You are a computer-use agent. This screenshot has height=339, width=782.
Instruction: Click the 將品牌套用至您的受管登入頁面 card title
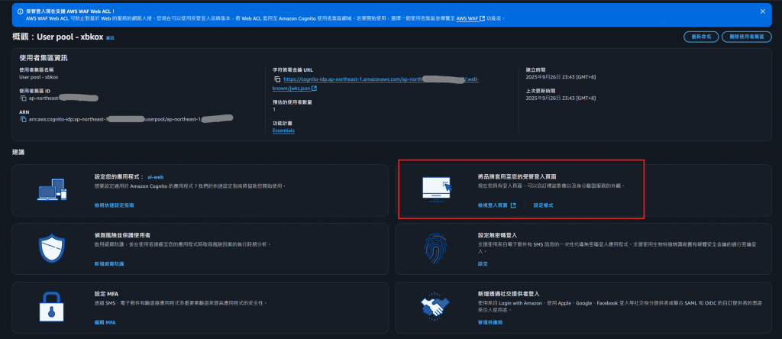tap(517, 176)
